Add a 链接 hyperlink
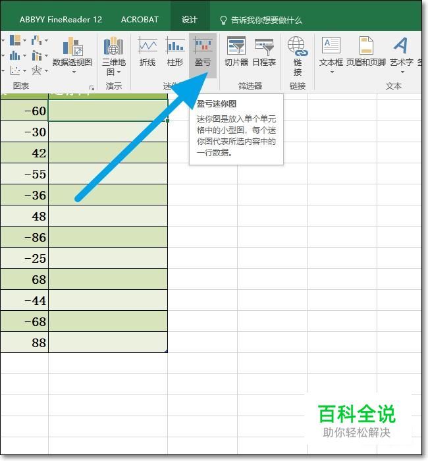The width and height of the screenshot is (428, 461). coord(298,56)
